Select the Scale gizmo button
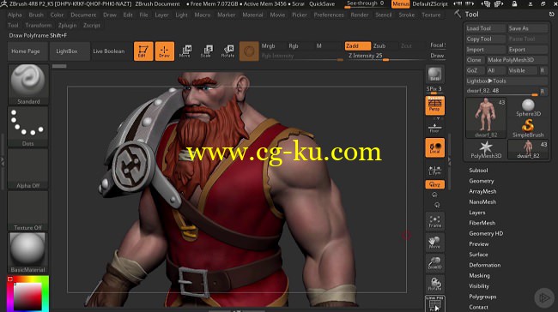 (206, 51)
